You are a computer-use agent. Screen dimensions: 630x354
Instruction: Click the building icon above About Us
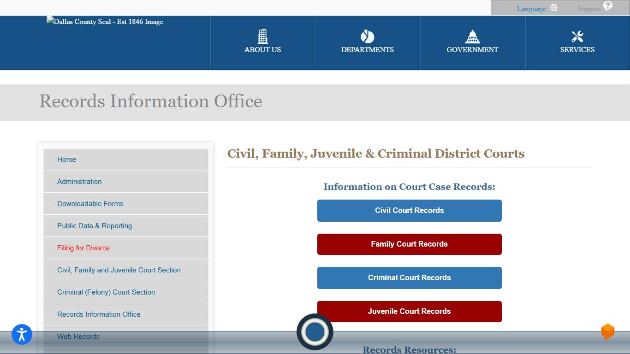tap(262, 35)
